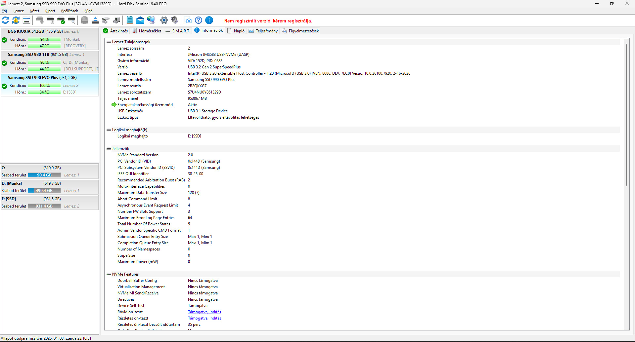The width and height of the screenshot is (635, 342).
Task: Switch to the S.M.A.R.T. tab
Action: pos(178,31)
